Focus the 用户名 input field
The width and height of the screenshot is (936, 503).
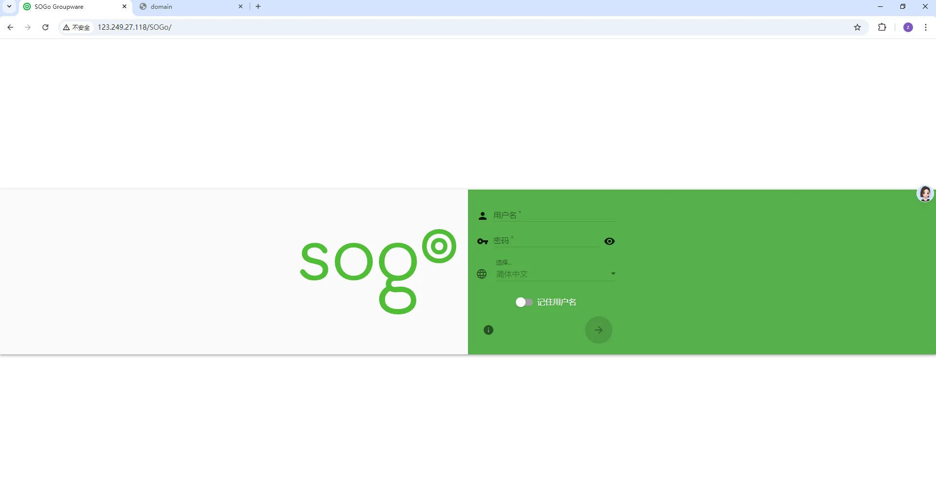click(x=555, y=215)
